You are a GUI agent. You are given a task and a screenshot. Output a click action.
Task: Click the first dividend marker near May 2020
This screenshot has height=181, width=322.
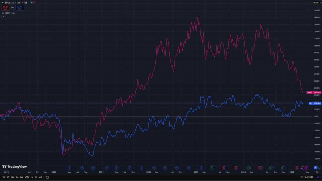click(x=69, y=168)
